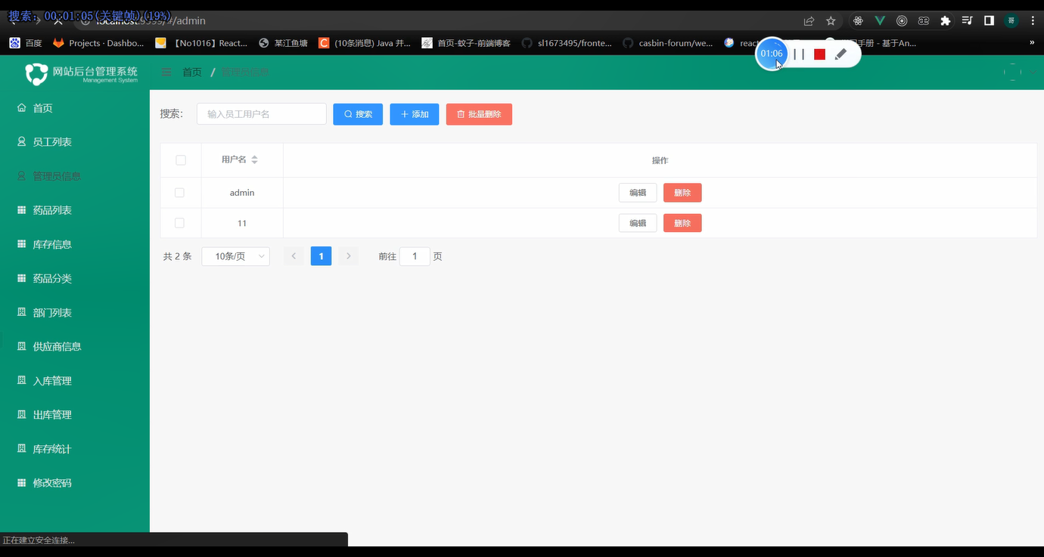This screenshot has width=1044, height=557.
Task: Check the select-all checkbox in table header
Action: pos(180,160)
